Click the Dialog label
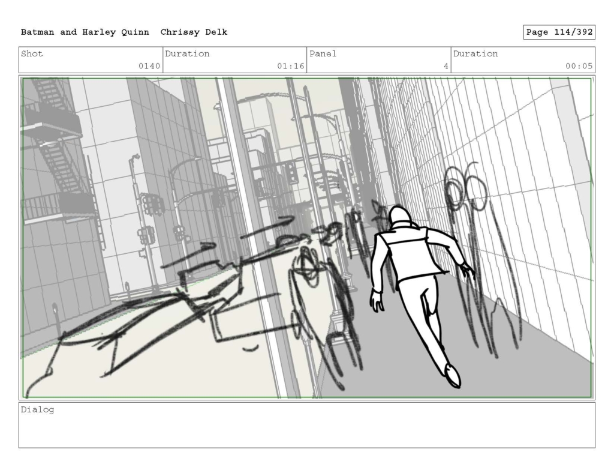This screenshot has width=614, height=476. coord(37,410)
